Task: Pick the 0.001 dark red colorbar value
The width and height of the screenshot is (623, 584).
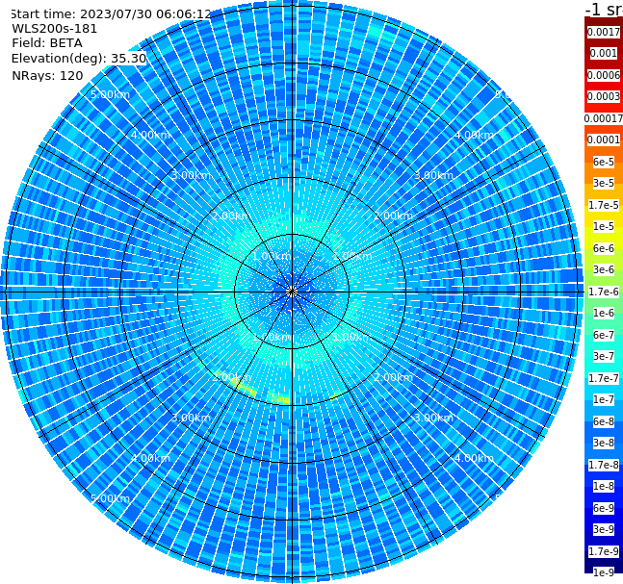Action: [x=604, y=53]
